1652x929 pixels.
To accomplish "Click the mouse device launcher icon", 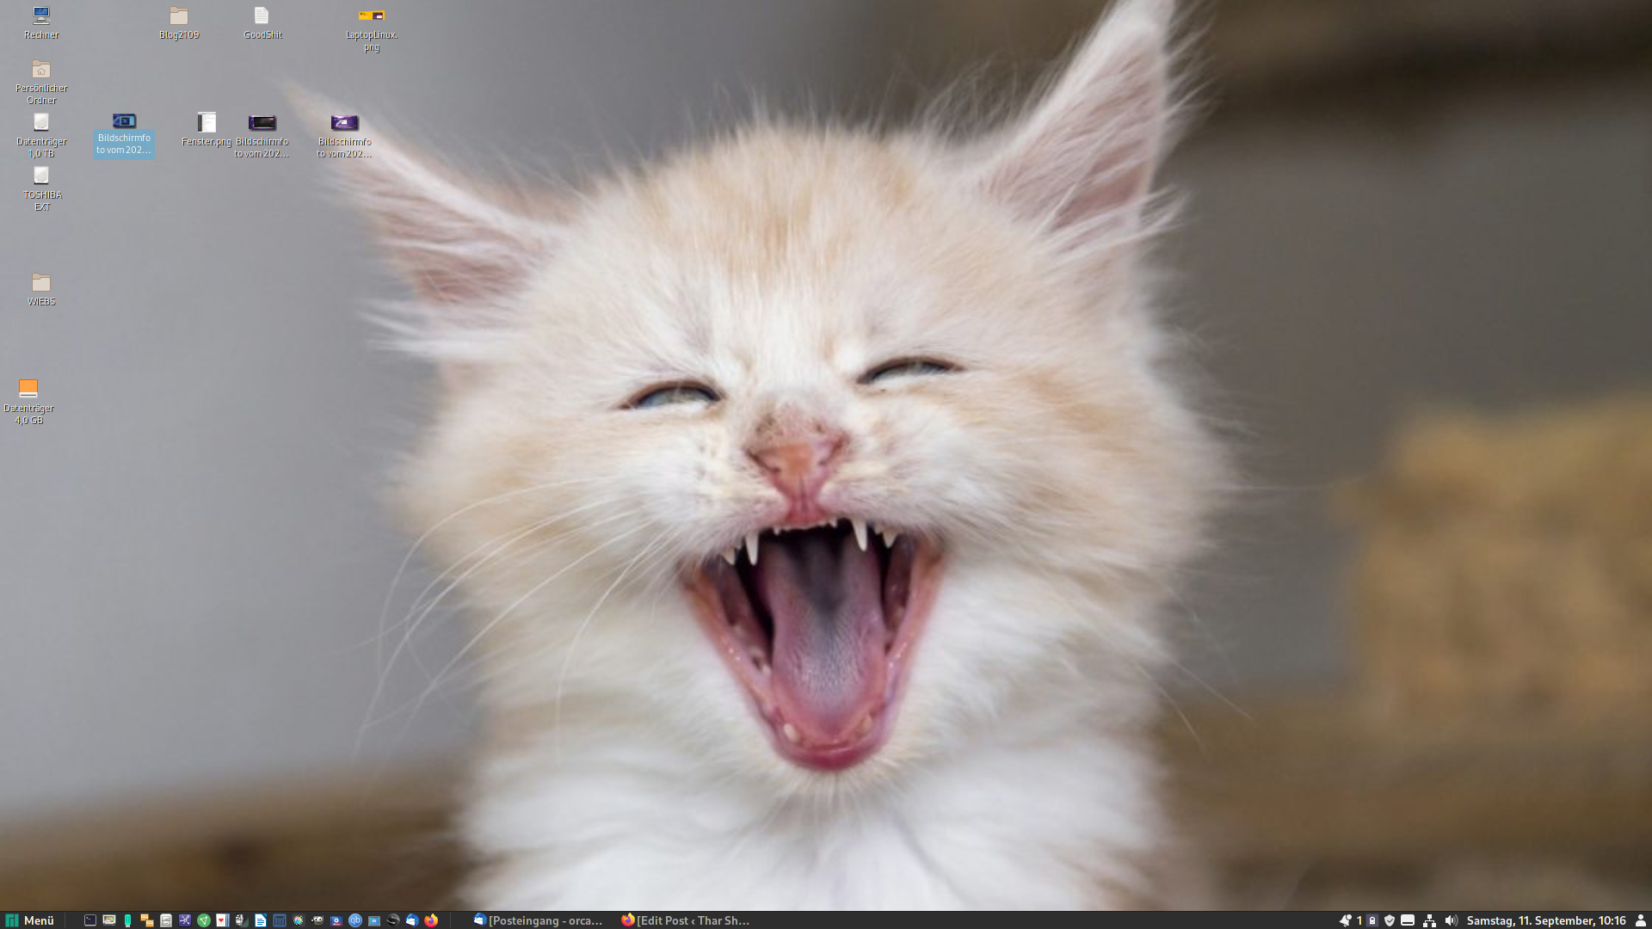I will click(x=241, y=920).
